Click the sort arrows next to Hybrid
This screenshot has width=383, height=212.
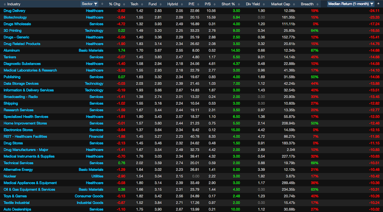click(182, 4)
